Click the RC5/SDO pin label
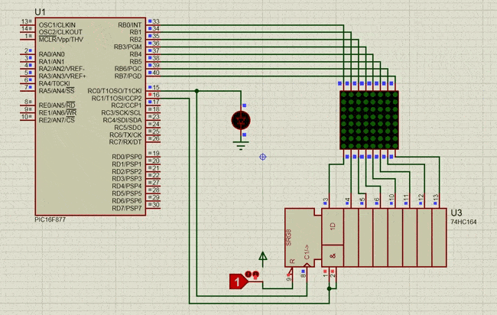 [x=128, y=128]
